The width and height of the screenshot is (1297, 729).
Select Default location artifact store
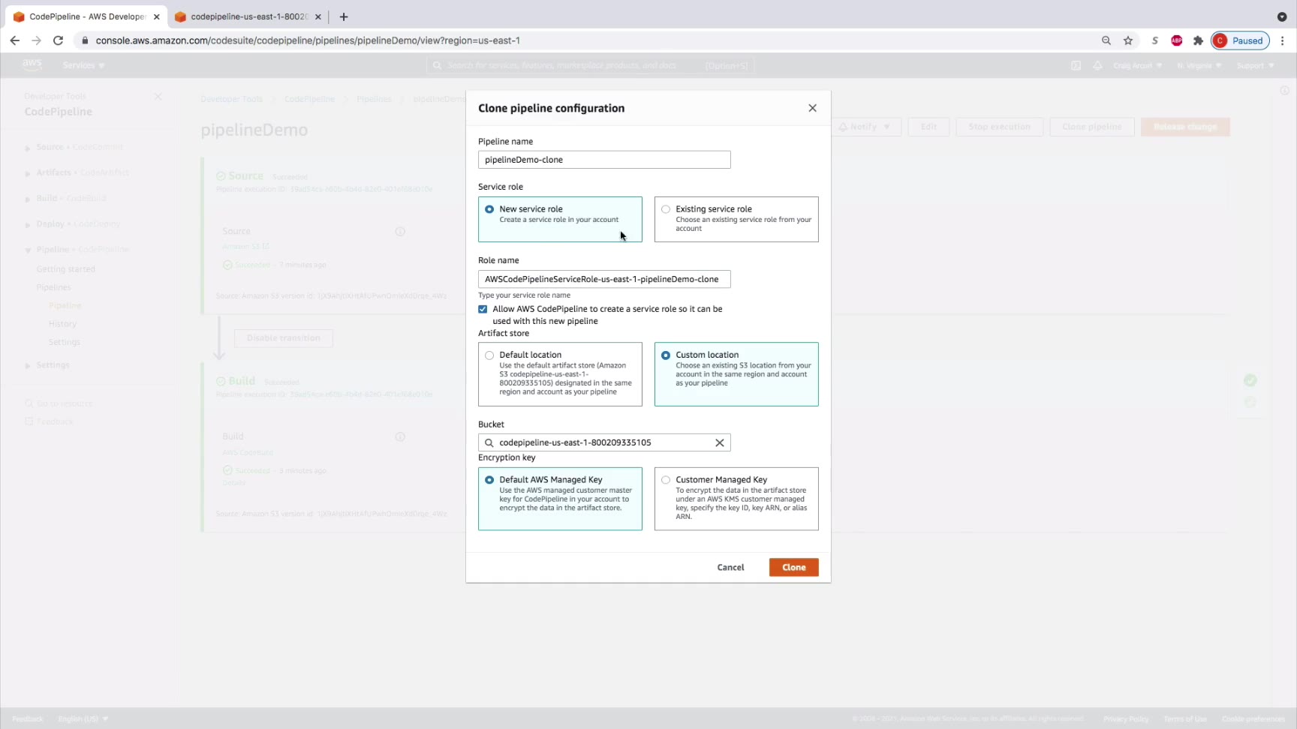click(x=560, y=374)
